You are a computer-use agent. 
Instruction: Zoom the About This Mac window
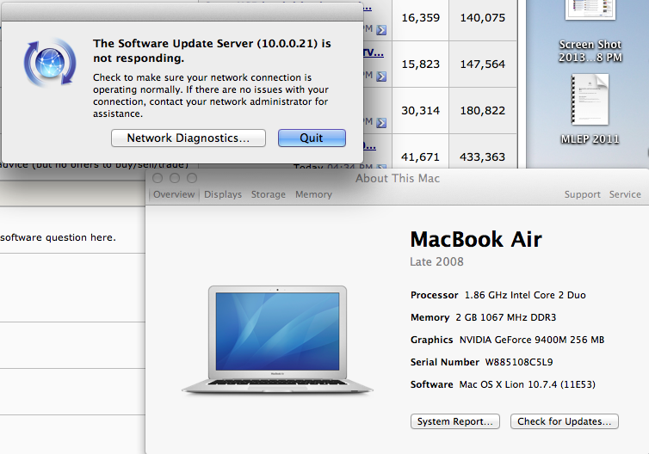click(x=192, y=178)
